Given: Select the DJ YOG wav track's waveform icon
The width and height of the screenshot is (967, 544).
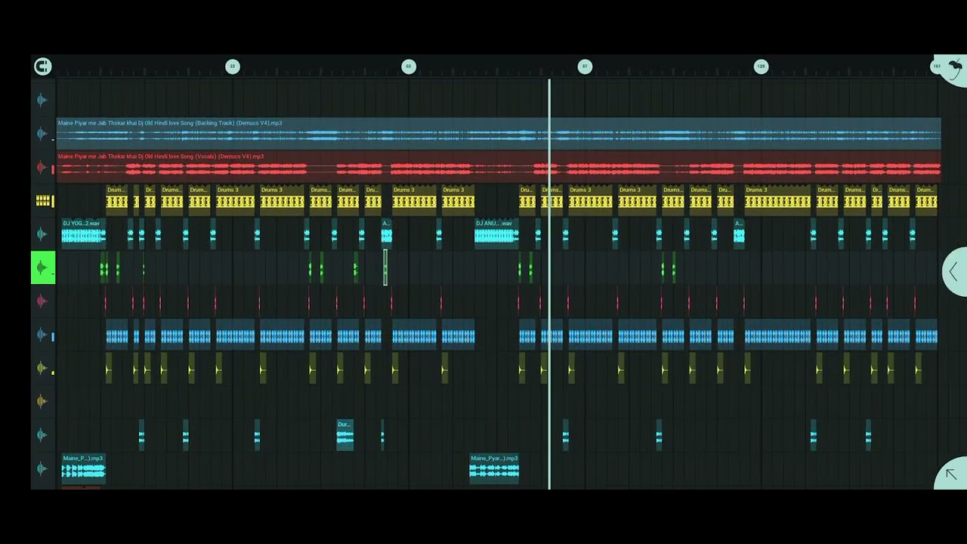Looking at the screenshot, I should pyautogui.click(x=42, y=234).
